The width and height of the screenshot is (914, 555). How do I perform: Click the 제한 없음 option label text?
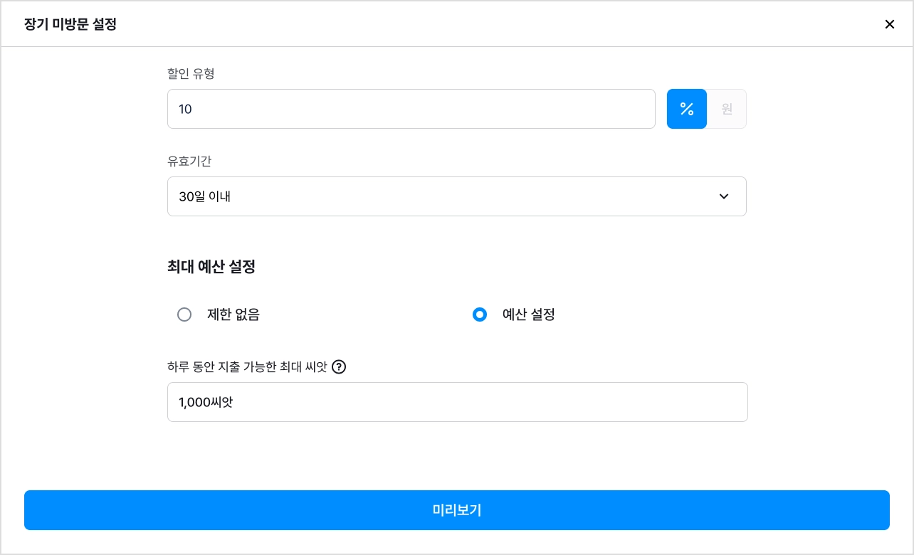point(233,314)
